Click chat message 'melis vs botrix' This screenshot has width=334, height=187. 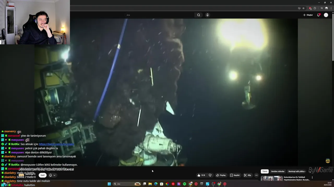(26, 173)
